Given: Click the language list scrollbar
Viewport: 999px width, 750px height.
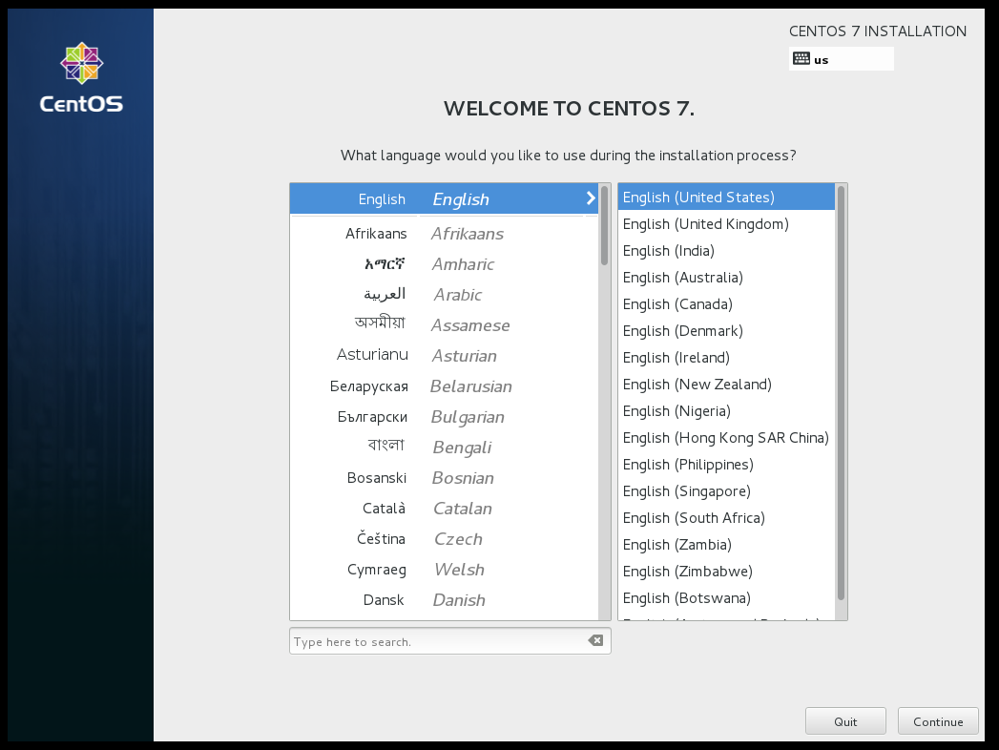Looking at the screenshot, I should [x=604, y=225].
